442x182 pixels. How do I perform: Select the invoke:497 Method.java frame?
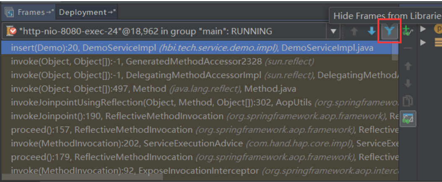200,89
